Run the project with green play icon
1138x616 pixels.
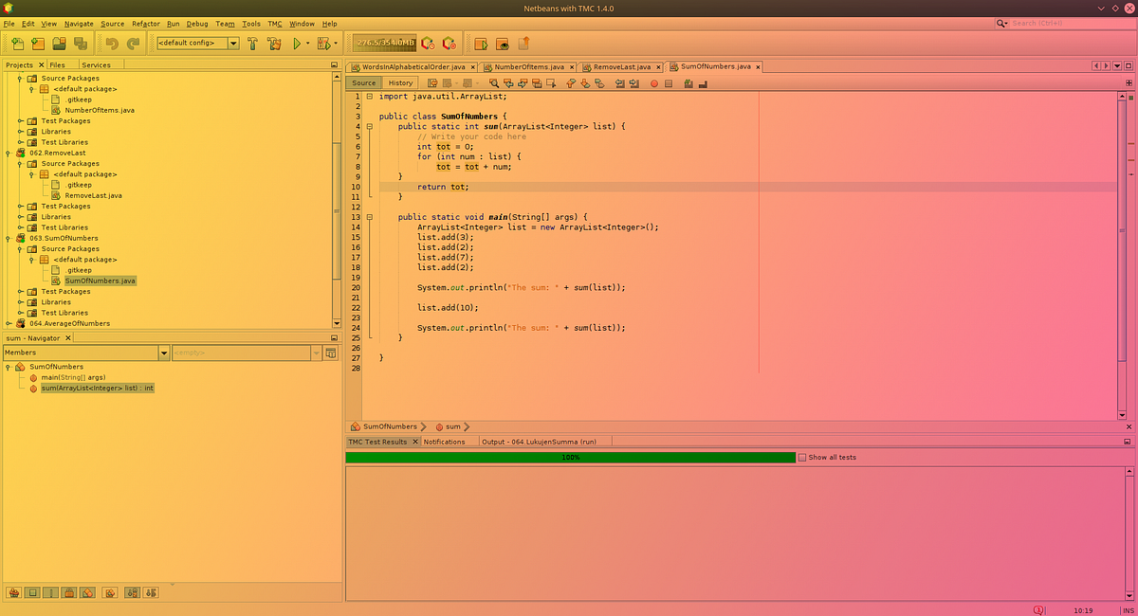click(x=297, y=44)
